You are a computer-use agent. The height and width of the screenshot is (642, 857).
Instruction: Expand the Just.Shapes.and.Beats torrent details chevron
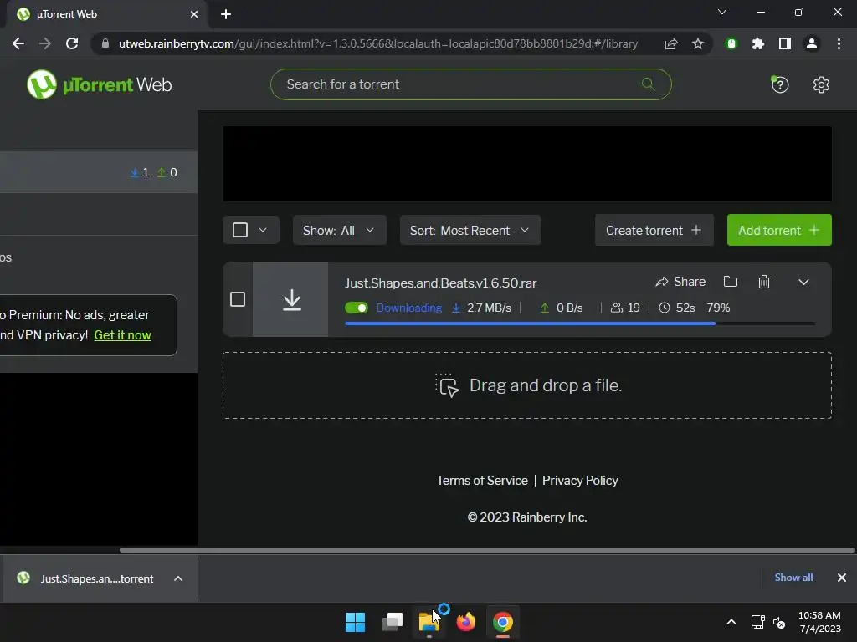click(x=803, y=283)
